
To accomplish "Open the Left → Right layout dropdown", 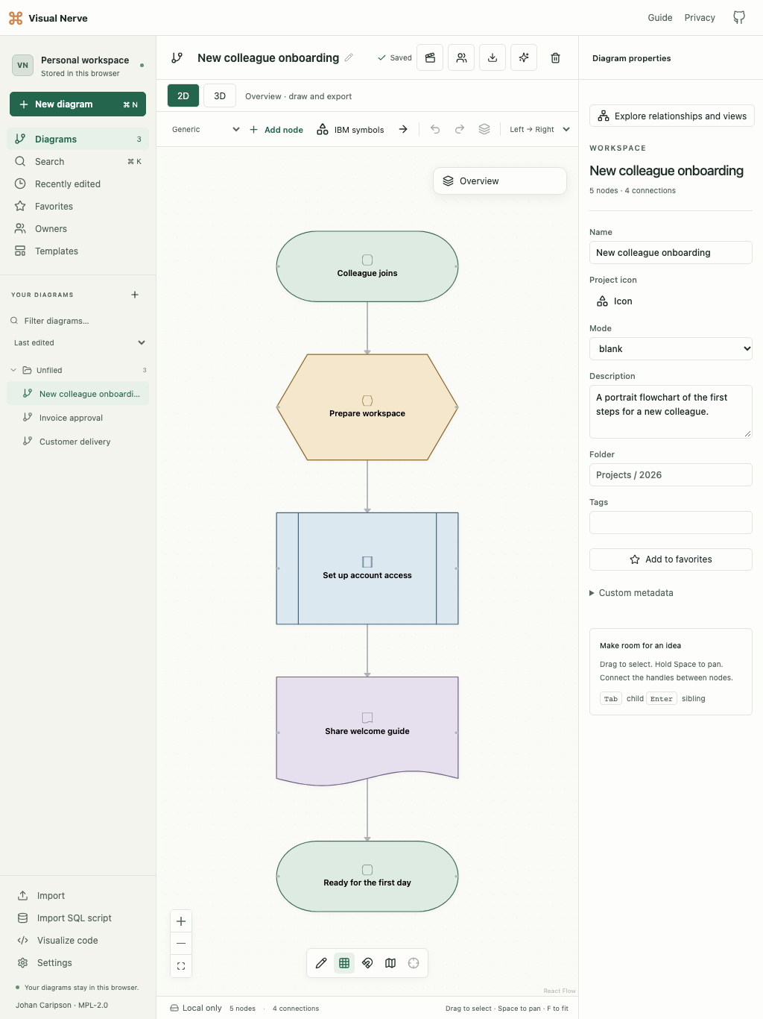I will pos(539,129).
